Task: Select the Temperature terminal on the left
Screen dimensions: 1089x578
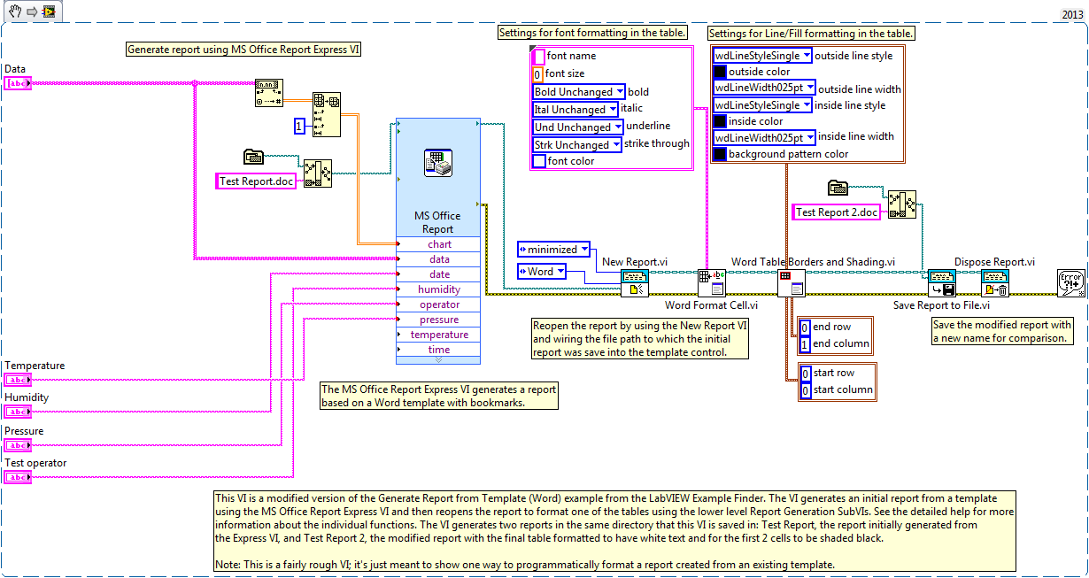Action: (x=18, y=380)
